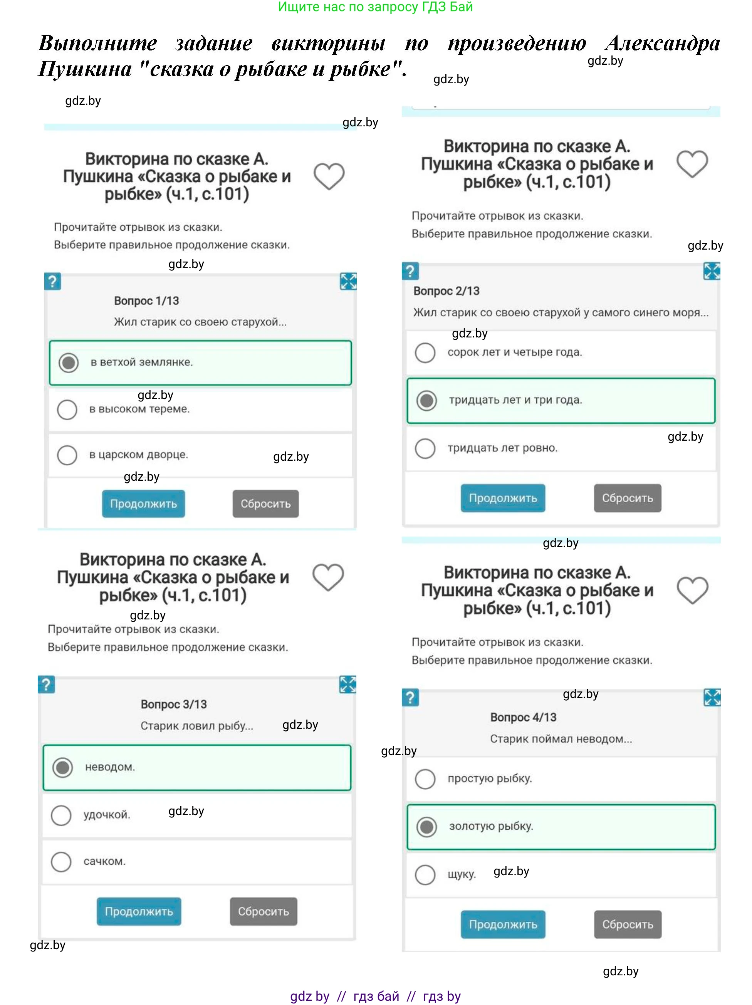Reset question 3 with Сбросить button
752x1005 pixels.
point(263,911)
